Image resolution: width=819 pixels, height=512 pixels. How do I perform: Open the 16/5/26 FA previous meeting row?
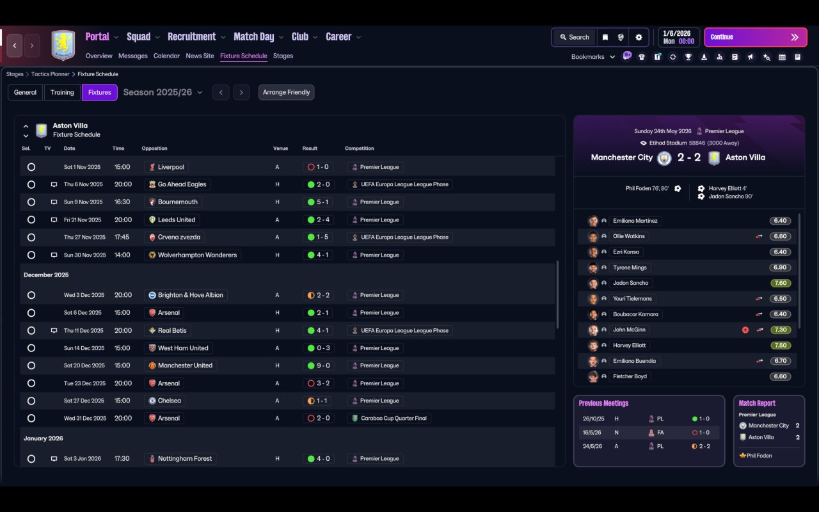[649, 432]
